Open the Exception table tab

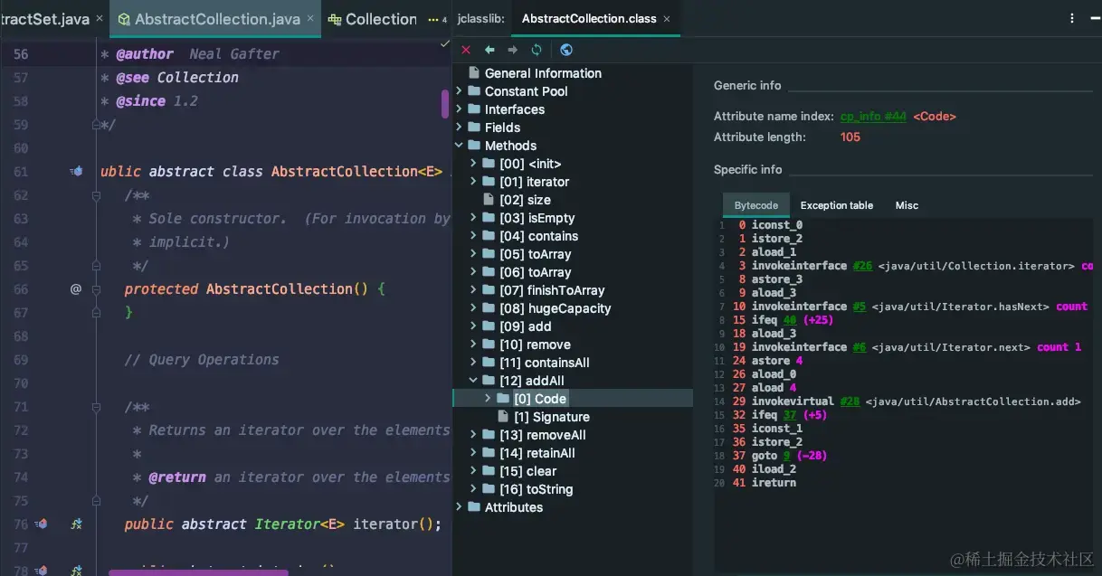coord(837,205)
